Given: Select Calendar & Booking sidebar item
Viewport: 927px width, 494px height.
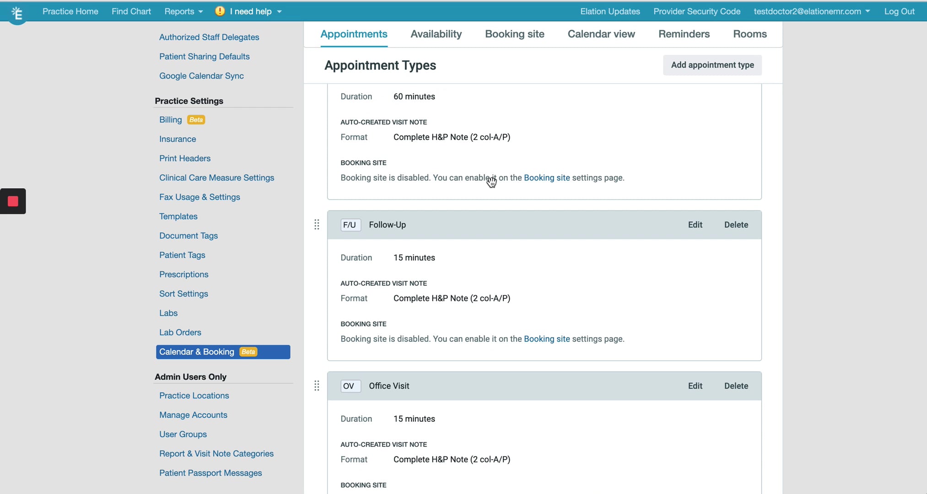Looking at the screenshot, I should click(223, 352).
